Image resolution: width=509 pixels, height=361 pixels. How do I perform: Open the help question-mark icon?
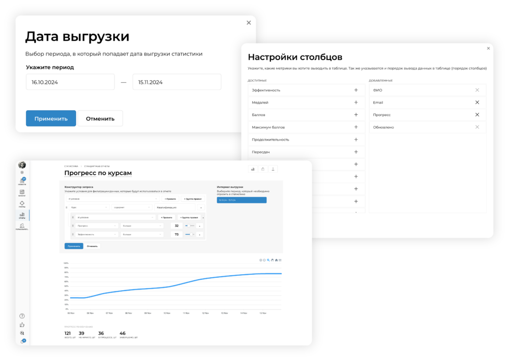coord(22,316)
